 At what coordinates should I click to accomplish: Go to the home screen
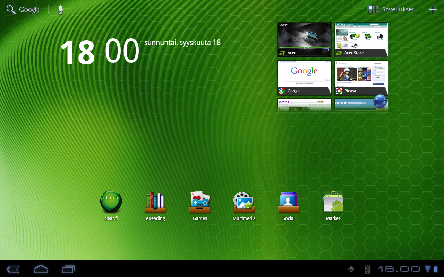(x=41, y=269)
